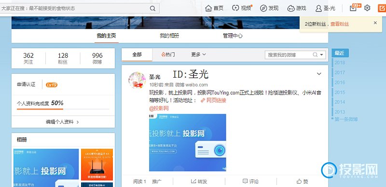Click profile completeness progress bar
This screenshot has height=187, width=386.
(x=63, y=109)
